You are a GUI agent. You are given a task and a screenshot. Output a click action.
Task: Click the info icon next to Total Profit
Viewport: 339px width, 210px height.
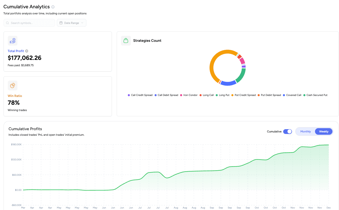27,51
